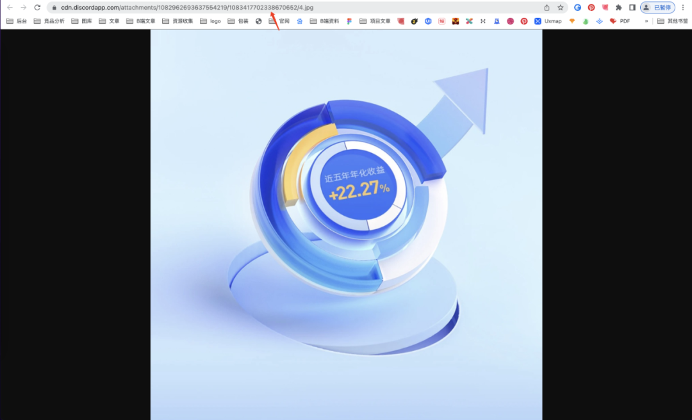This screenshot has height=420, width=692.
Task: Open the globe bookmark
Action: pos(259,21)
